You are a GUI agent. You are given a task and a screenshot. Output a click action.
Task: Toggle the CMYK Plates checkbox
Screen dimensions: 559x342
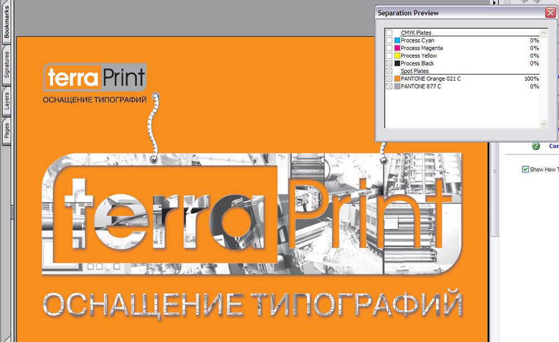389,33
